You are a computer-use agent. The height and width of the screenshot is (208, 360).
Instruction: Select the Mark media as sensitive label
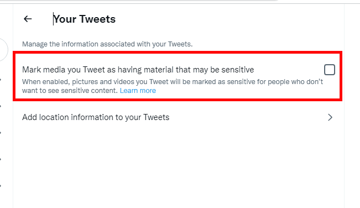[x=138, y=70]
